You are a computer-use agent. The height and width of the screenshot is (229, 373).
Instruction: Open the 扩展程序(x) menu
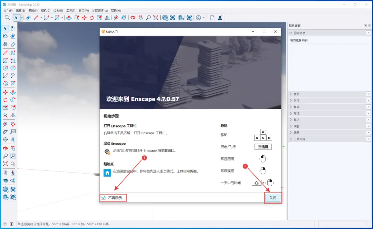(x=100, y=10)
